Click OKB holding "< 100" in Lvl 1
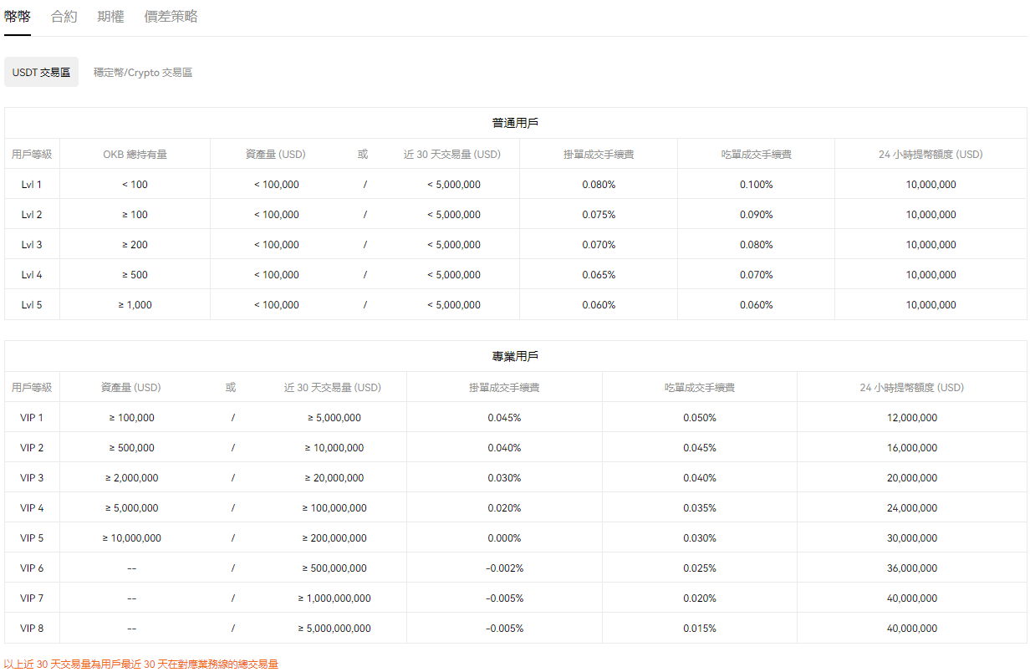This screenshot has height=672, width=1030. pyautogui.click(x=135, y=185)
